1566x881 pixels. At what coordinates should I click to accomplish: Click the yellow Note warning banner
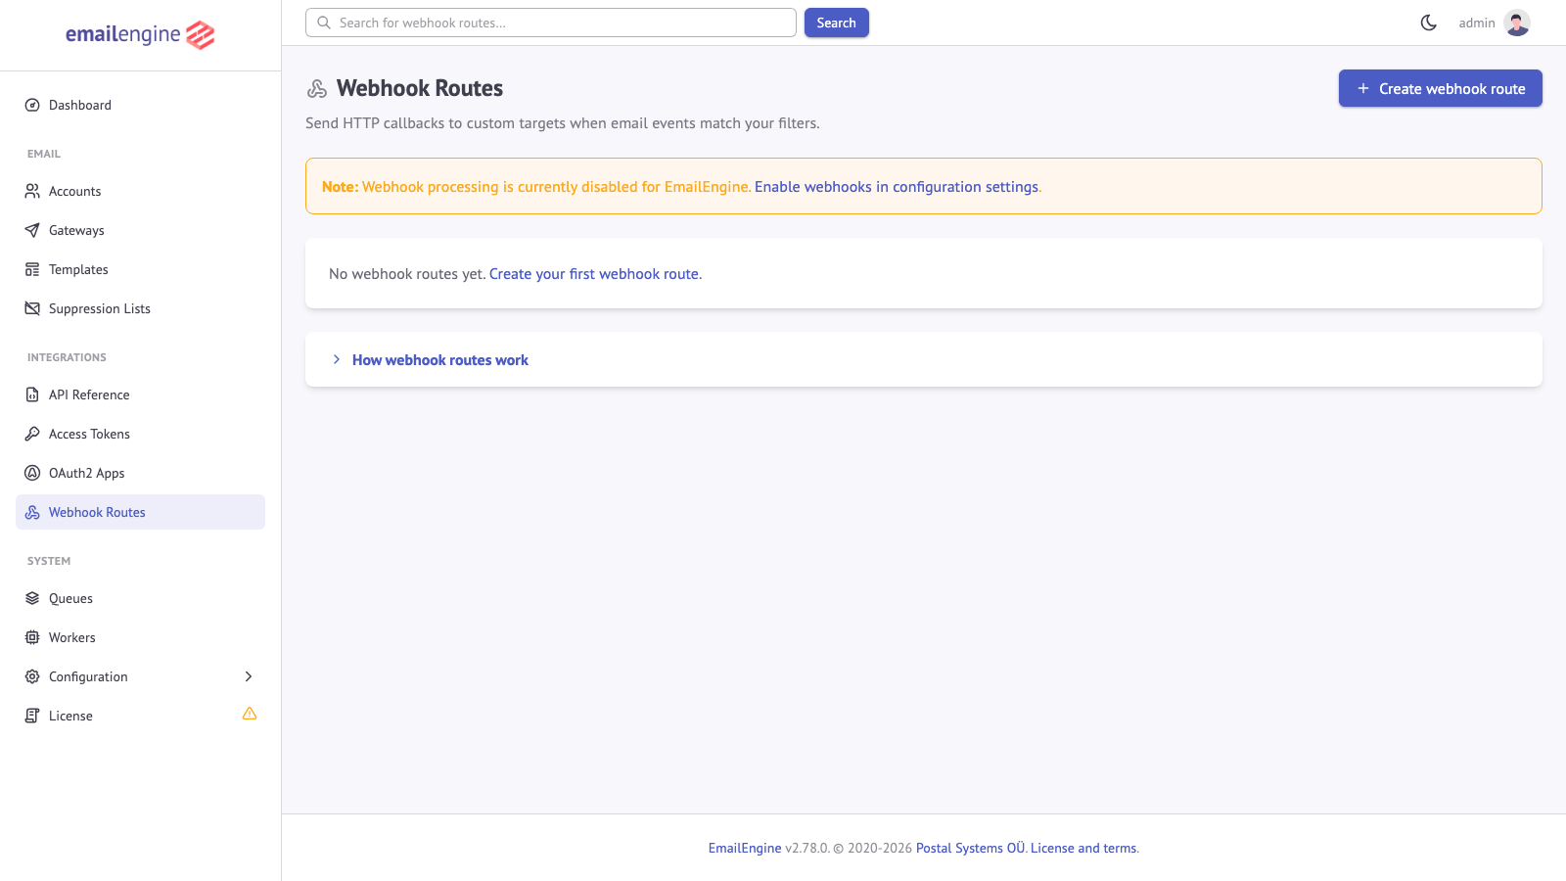coord(923,186)
